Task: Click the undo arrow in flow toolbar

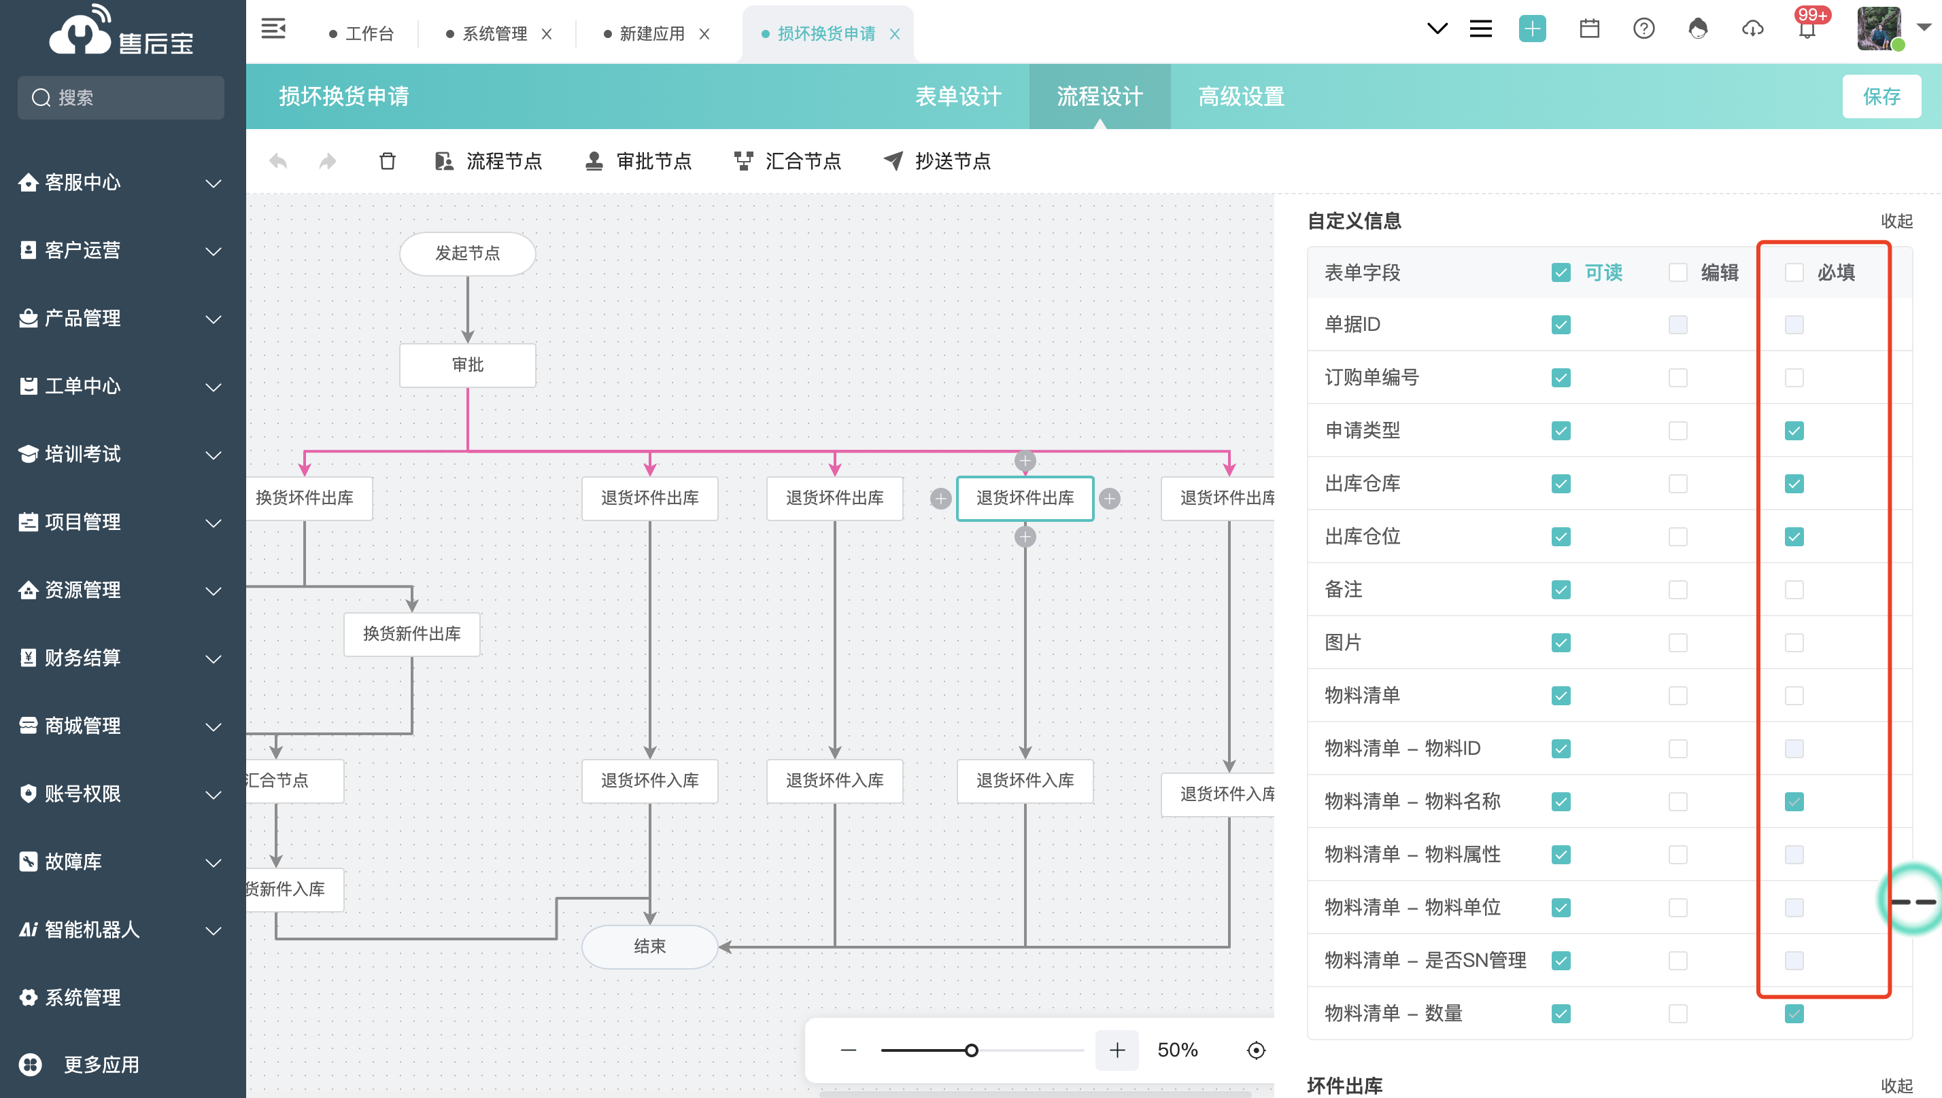Action: click(278, 160)
